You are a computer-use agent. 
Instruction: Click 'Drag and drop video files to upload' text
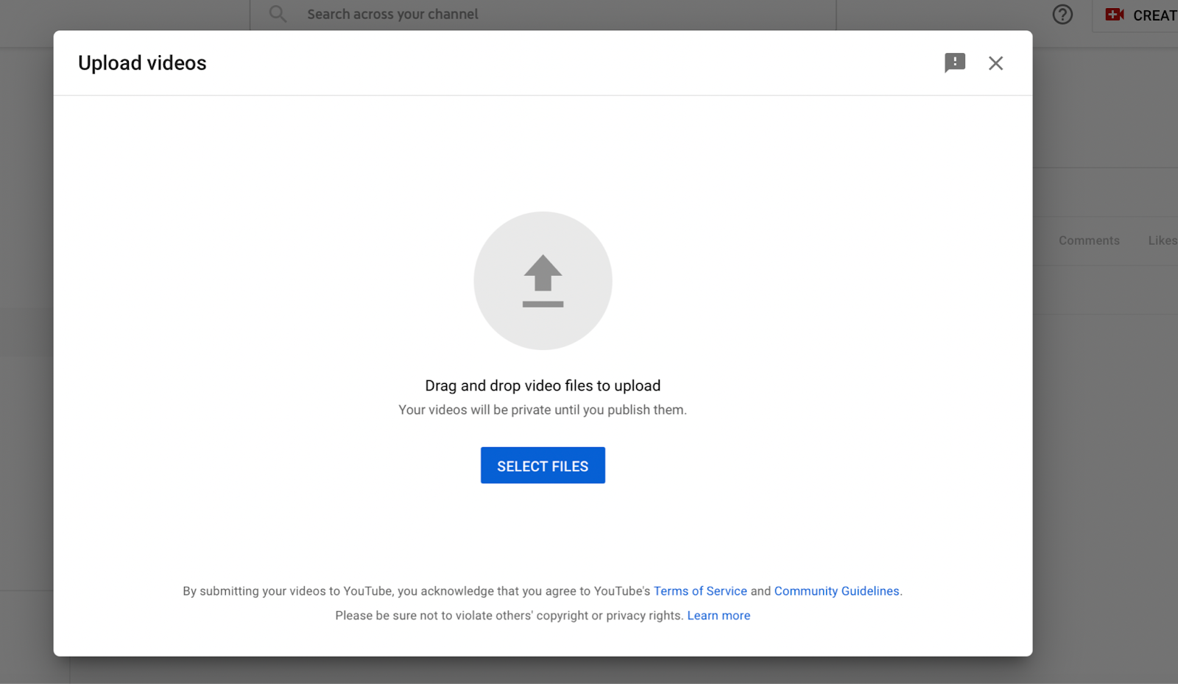click(x=543, y=385)
